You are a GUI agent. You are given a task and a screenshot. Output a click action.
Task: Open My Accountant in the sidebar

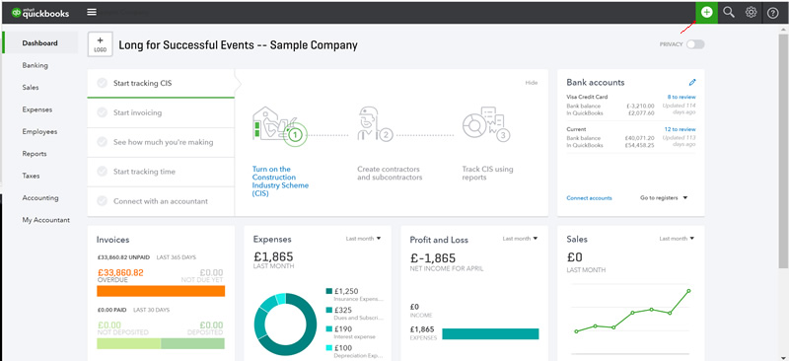45,220
